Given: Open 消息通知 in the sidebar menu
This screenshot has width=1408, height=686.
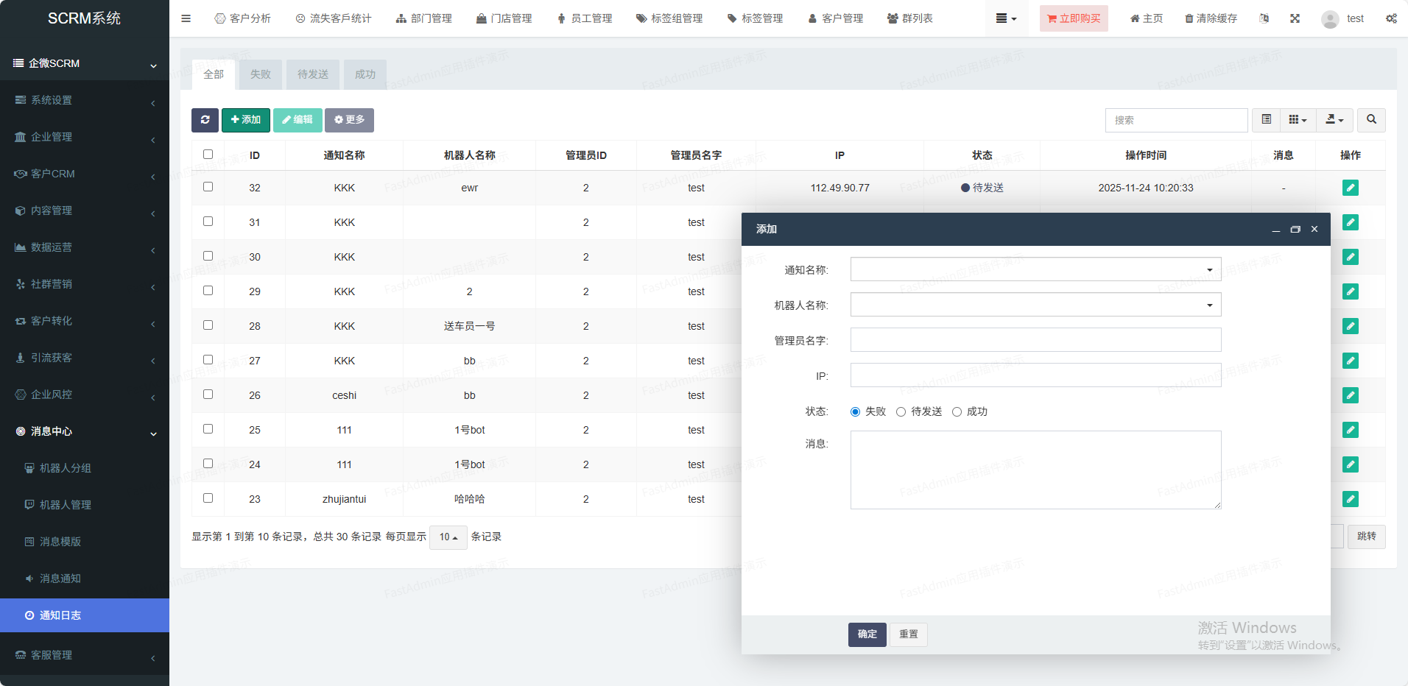Looking at the screenshot, I should coord(60,579).
